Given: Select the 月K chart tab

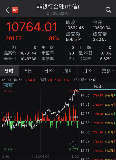Looking at the screenshot, I should pyautogui.click(x=87, y=71).
